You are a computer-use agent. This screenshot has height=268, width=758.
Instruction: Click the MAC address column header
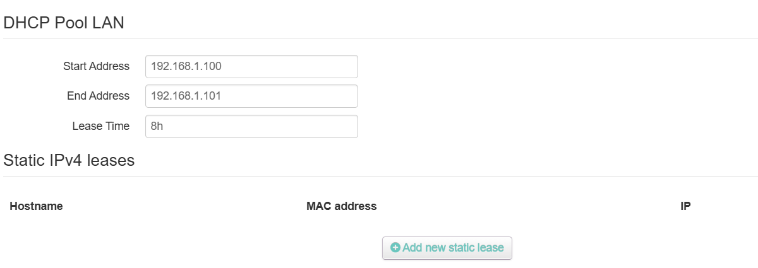[341, 206]
